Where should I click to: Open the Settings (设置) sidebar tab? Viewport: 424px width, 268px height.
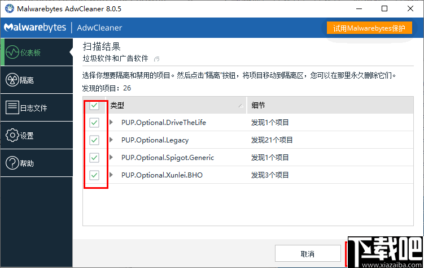point(37,135)
